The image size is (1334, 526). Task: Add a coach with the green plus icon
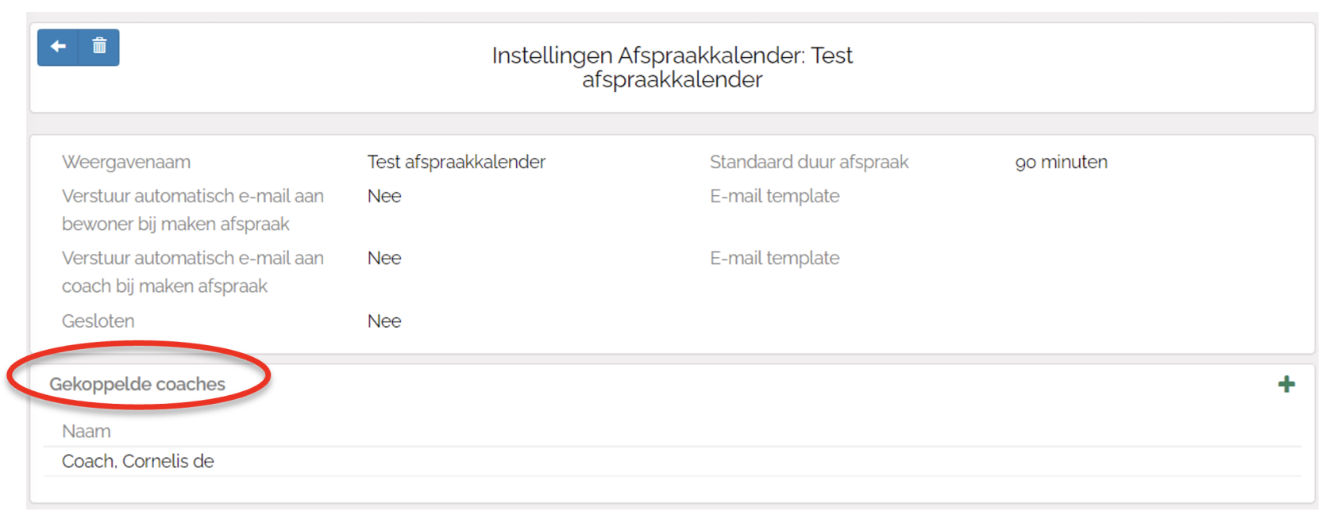tap(1286, 385)
